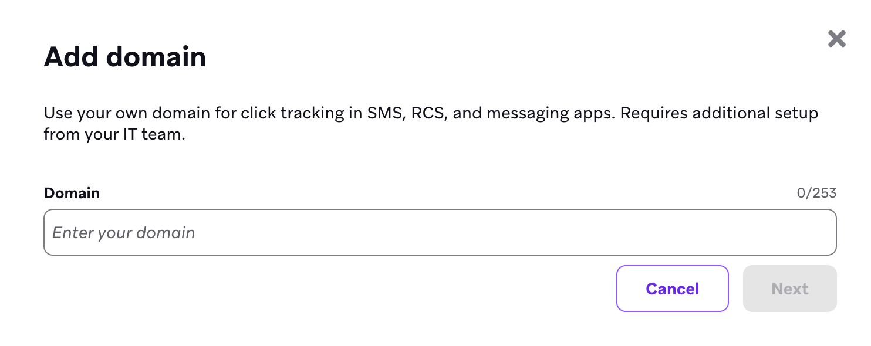The width and height of the screenshot is (871, 346).
Task: Click the Add domain title
Action: point(124,56)
